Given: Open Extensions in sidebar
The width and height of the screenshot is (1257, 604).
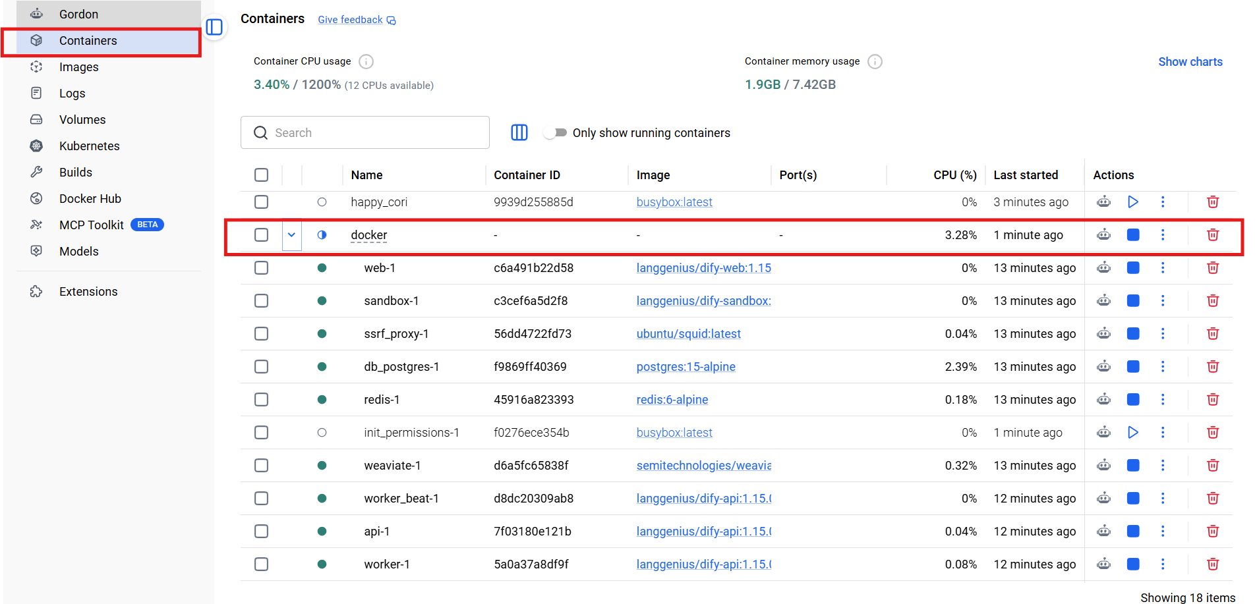Looking at the screenshot, I should tap(109, 291).
